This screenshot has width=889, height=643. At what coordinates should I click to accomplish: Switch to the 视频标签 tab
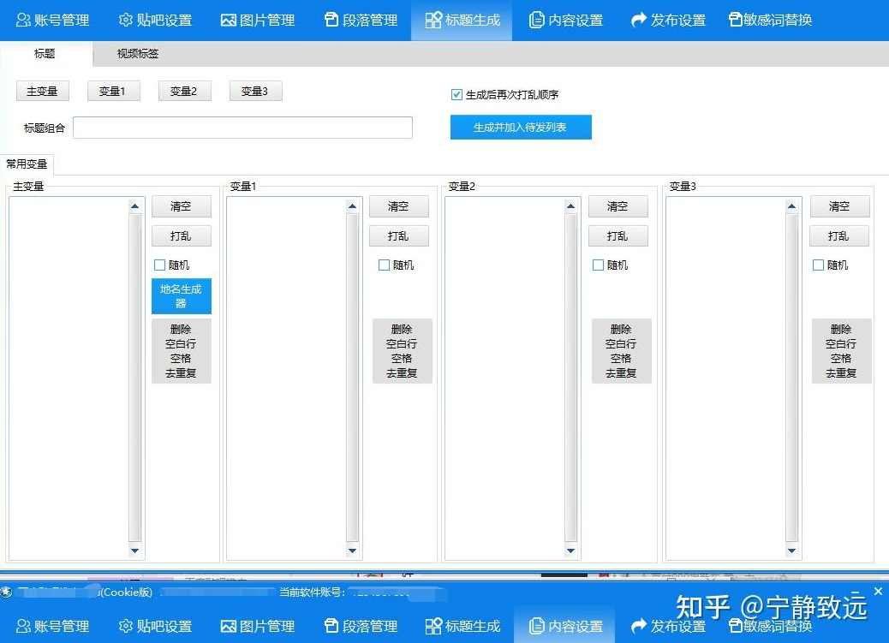point(136,53)
